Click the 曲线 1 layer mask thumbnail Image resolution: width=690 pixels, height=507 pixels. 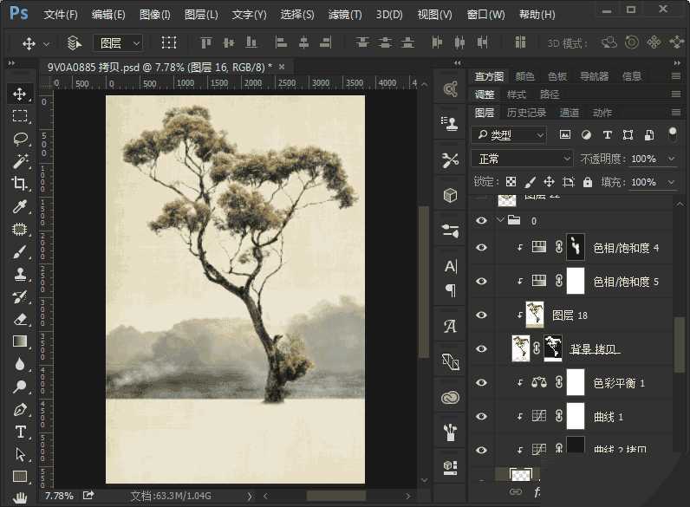pyautogui.click(x=576, y=416)
